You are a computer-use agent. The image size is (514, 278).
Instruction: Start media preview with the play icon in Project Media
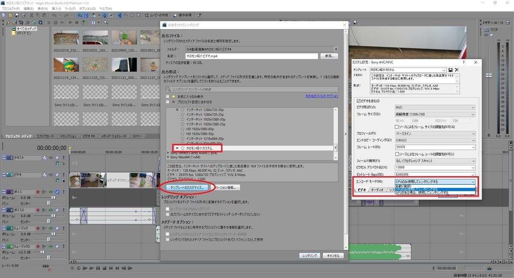70,22
